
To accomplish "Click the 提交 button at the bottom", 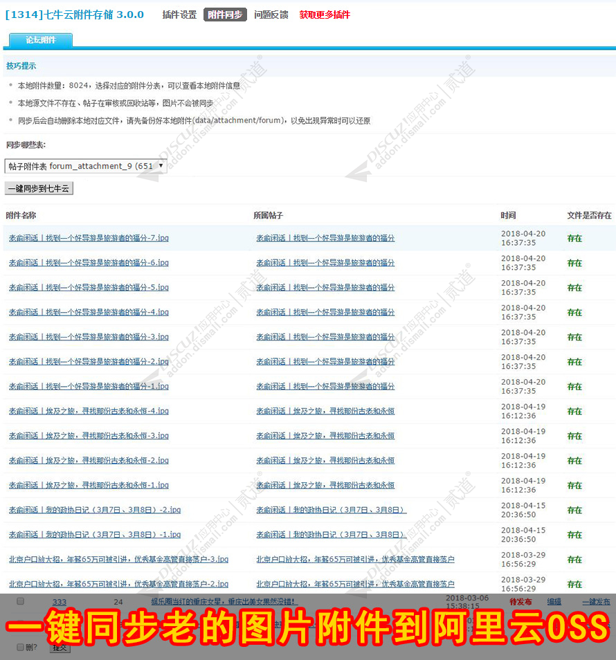I will [60, 648].
